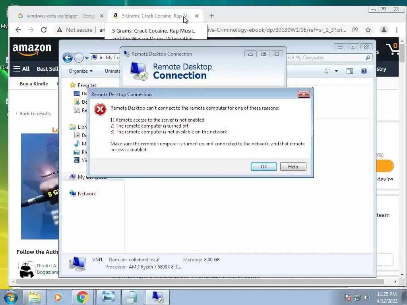Viewport: 407px width, 305px height.
Task: Click Dimitri A. Bogazianos author link
Action: click(x=47, y=269)
